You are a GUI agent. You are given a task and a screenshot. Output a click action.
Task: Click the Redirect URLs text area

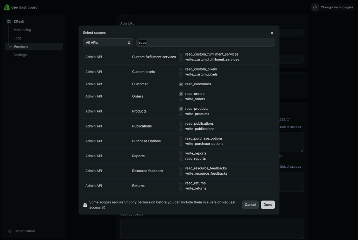pos(212,228)
